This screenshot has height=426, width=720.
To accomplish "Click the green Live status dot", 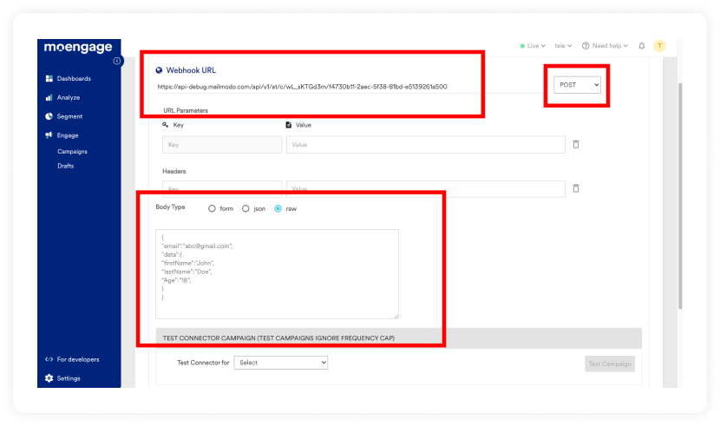I will tap(522, 46).
